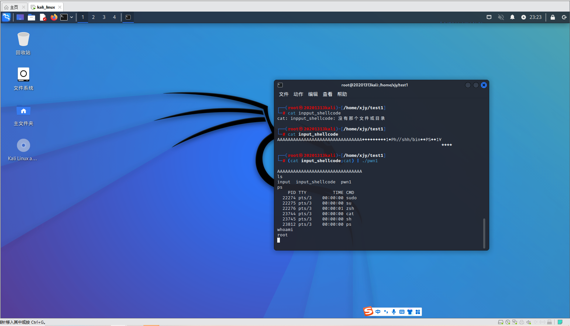This screenshot has width=570, height=326.
Task: Click the terminal window title text
Action: click(375, 85)
